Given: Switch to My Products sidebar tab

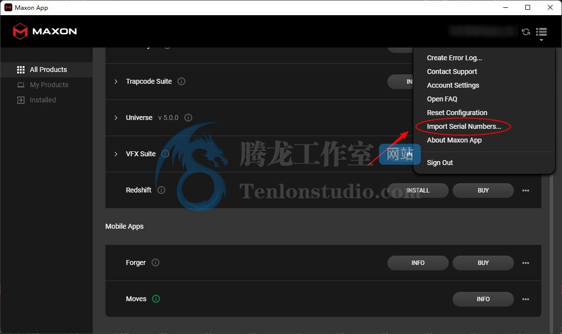Looking at the screenshot, I should [x=47, y=85].
